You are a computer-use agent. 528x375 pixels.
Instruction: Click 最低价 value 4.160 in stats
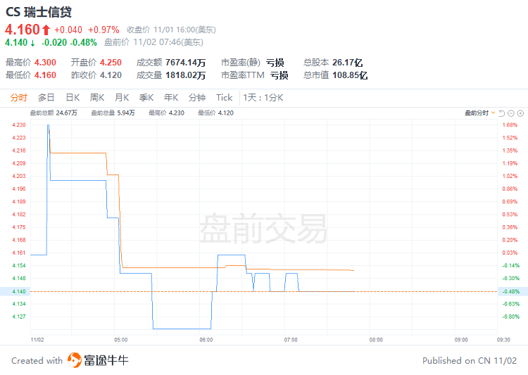(x=45, y=75)
